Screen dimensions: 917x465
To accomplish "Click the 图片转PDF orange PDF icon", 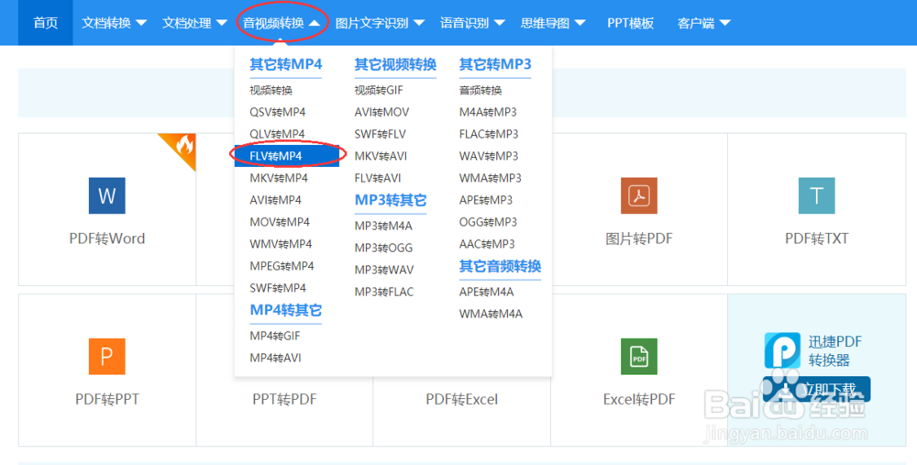I will (639, 195).
